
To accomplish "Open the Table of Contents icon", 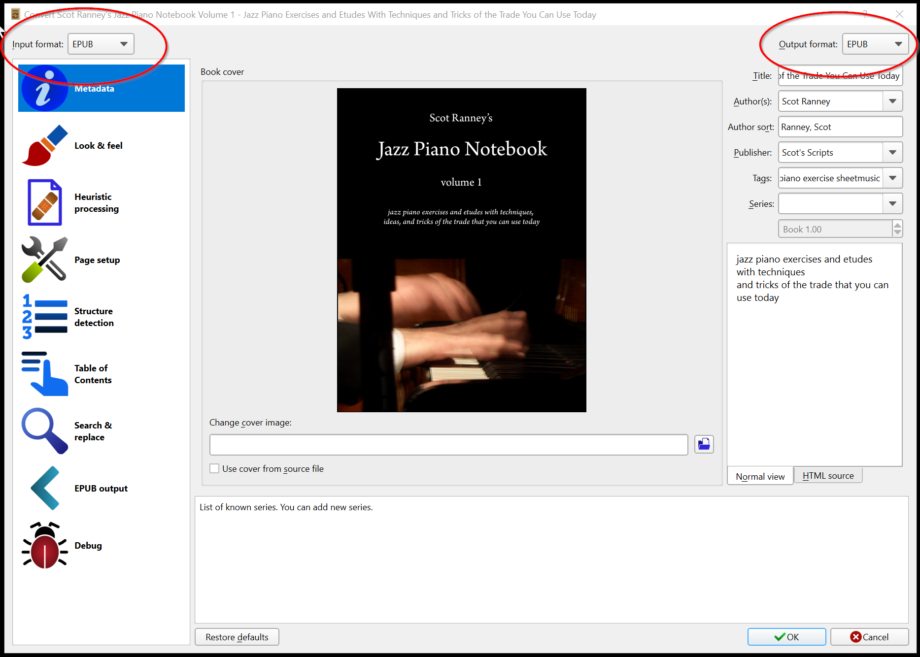I will tap(44, 374).
